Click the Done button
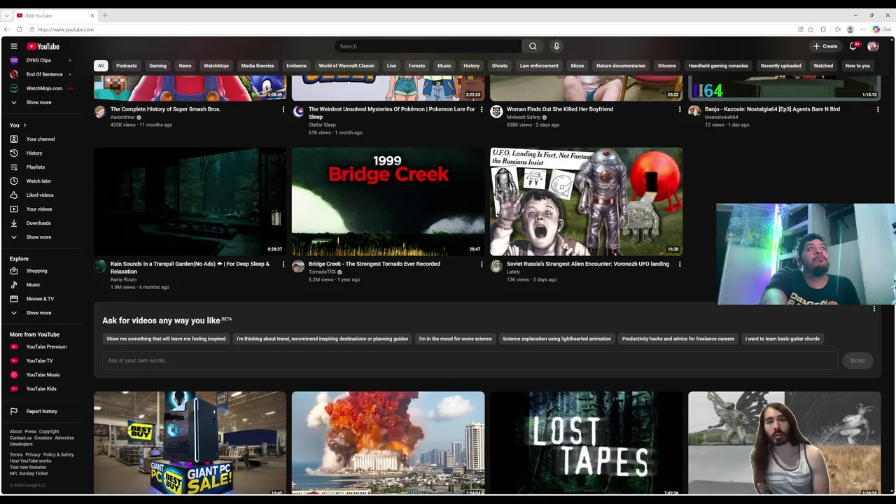The height and width of the screenshot is (504, 896). click(x=857, y=360)
